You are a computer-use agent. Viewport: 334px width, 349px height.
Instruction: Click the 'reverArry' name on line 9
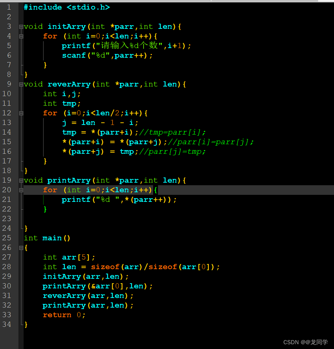pos(69,84)
